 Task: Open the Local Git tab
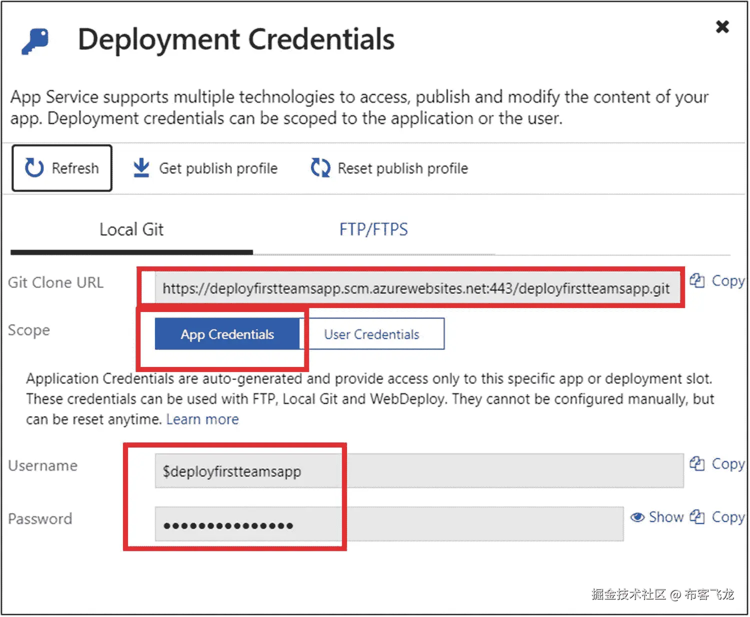coord(131,229)
